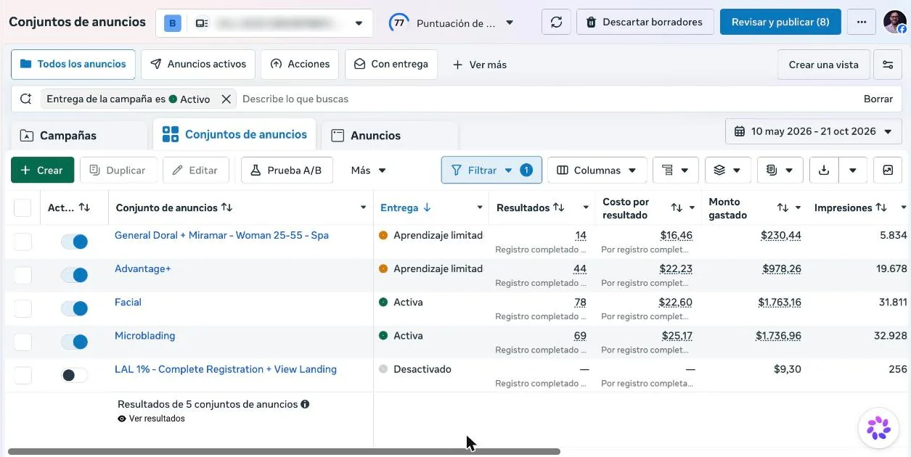Click the Ver resultados link

pos(151,419)
